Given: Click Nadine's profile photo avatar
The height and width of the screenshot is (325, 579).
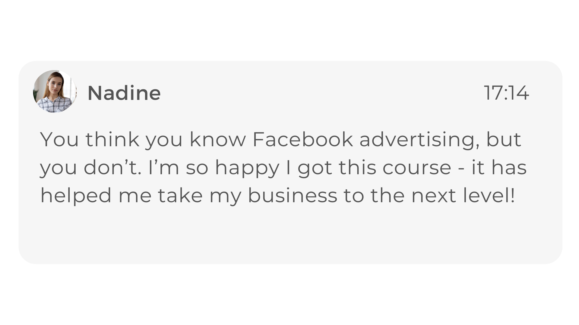Looking at the screenshot, I should click(x=55, y=91).
